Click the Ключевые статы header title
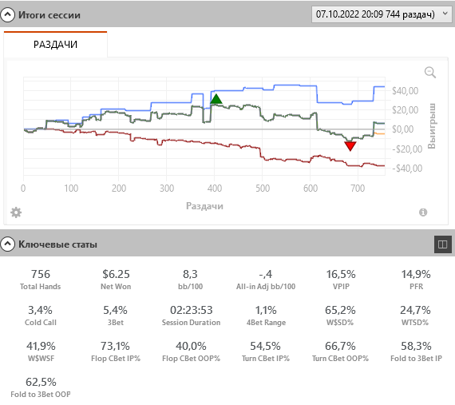Screen dimensions: 455x405 point(57,244)
